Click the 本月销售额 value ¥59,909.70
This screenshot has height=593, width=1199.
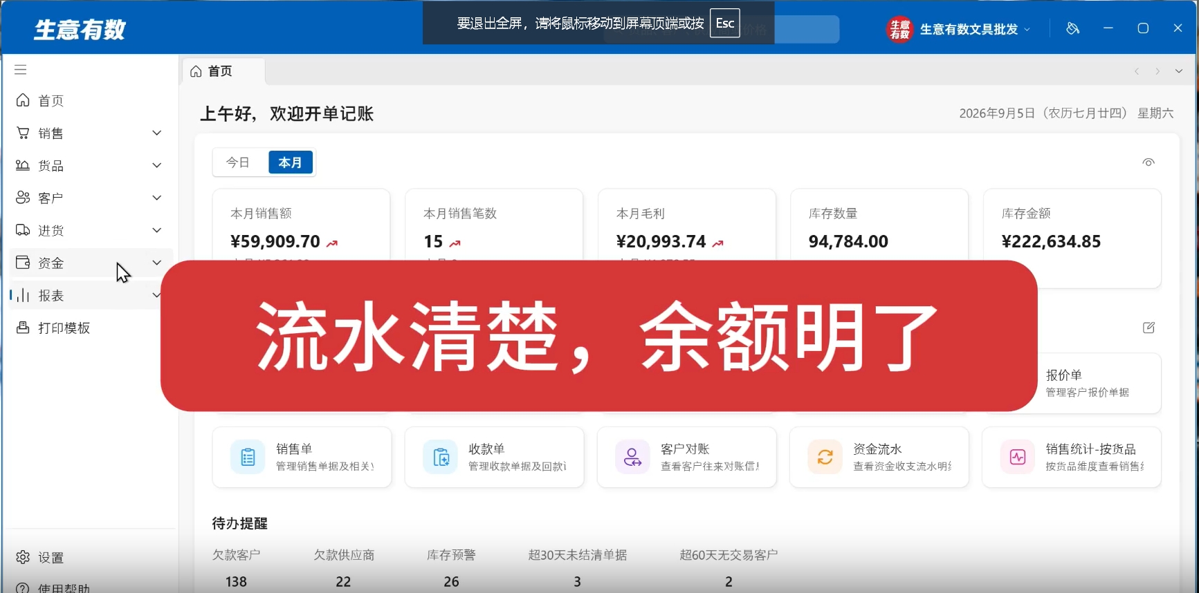[275, 241]
